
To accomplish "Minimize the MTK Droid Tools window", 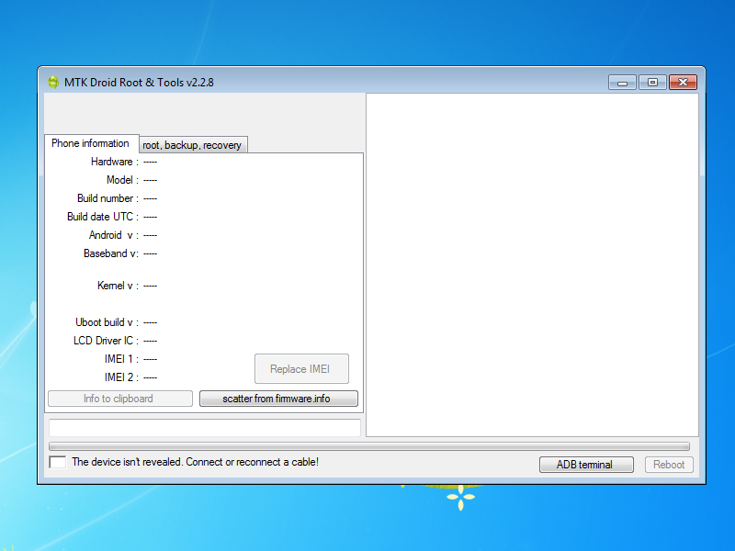I will pos(622,83).
